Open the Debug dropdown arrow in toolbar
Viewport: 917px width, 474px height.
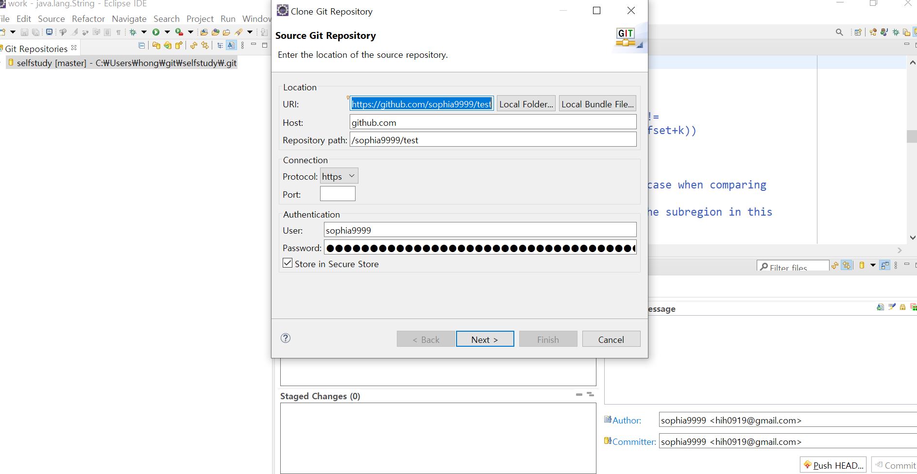point(144,32)
